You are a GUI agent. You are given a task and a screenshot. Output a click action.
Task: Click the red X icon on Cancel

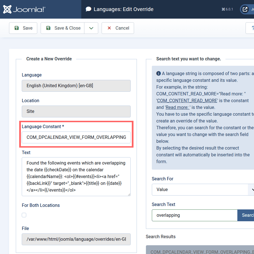(x=109, y=28)
